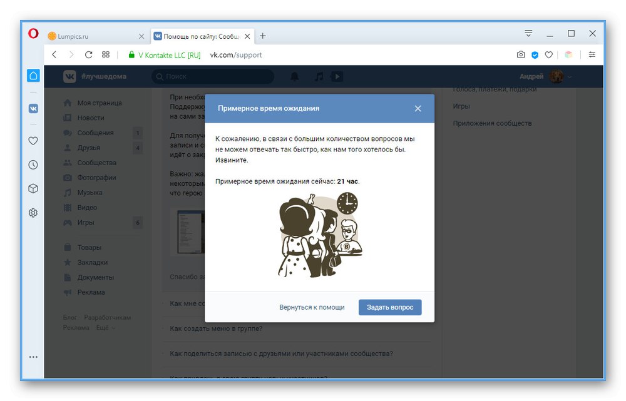Image resolution: width=626 pixels, height=401 pixels.
Task: Take a snapshot with the camera icon
Action: pyautogui.click(x=521, y=54)
